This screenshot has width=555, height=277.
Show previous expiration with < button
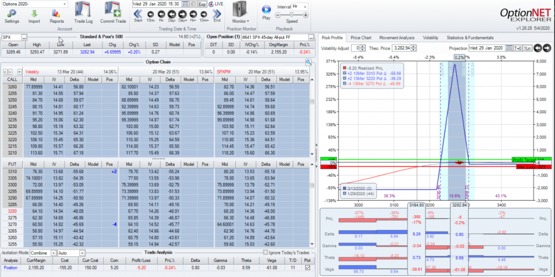click(4, 72)
